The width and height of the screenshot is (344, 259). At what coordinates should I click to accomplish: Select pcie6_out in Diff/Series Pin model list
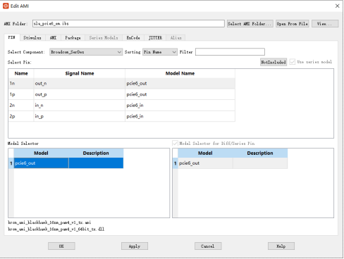tap(205, 163)
